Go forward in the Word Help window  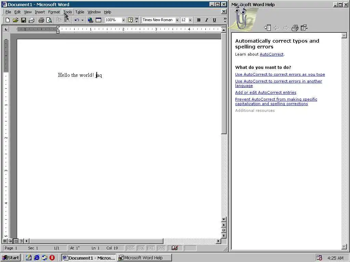point(285,28)
